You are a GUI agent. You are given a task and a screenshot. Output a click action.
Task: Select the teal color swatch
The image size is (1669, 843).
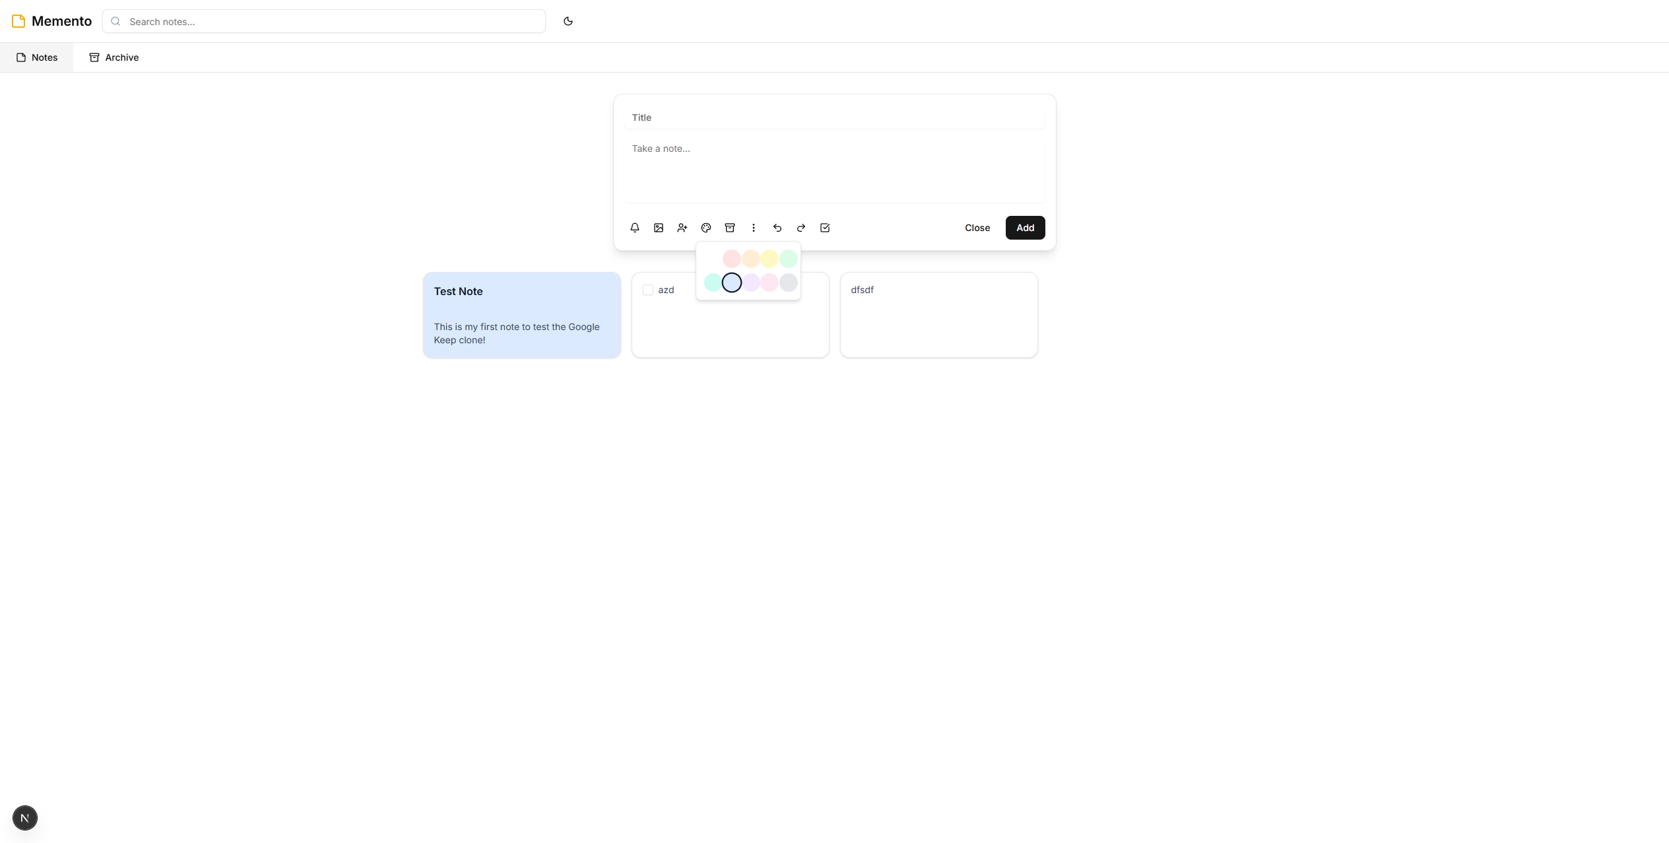[713, 283]
